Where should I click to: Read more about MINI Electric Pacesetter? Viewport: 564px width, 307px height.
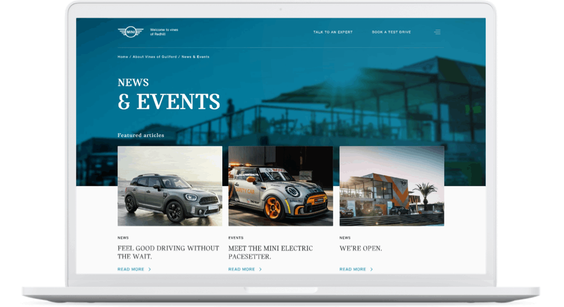(241, 269)
